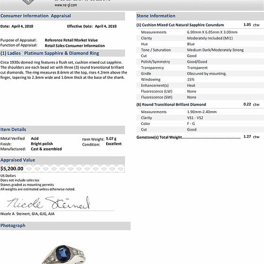Viewport: 264px width, 264px height.
Task: Select 'Ladies Platinum Sapphire & Diamond Ring' heading
Action: pyautogui.click(x=49, y=53)
